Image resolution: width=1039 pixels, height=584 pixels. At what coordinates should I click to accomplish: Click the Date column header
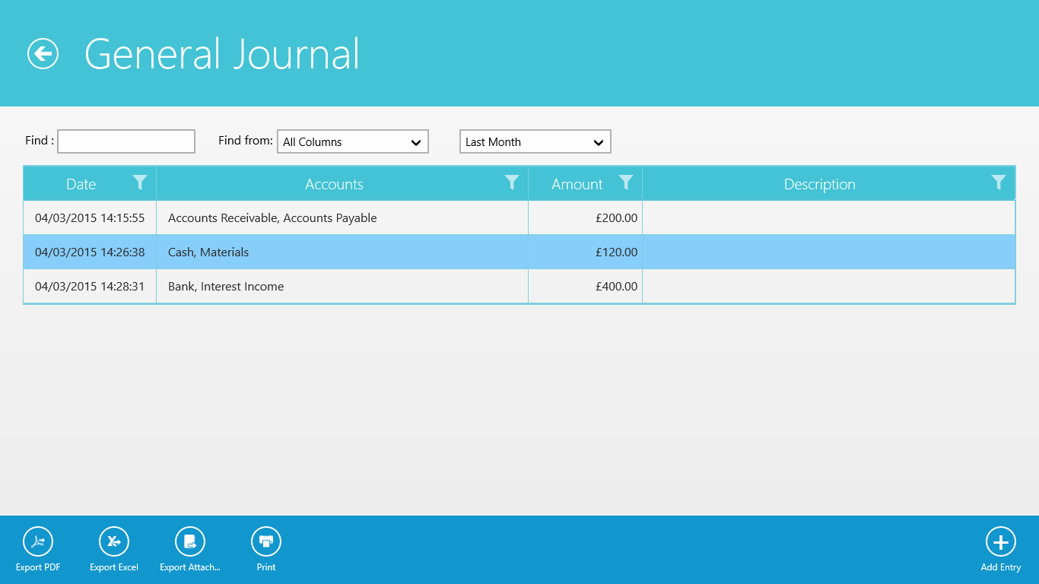(x=81, y=185)
